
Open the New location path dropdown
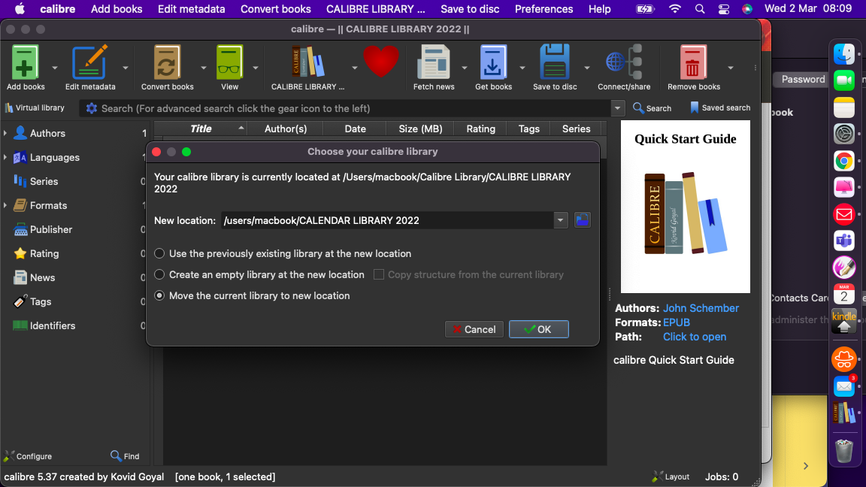tap(560, 220)
